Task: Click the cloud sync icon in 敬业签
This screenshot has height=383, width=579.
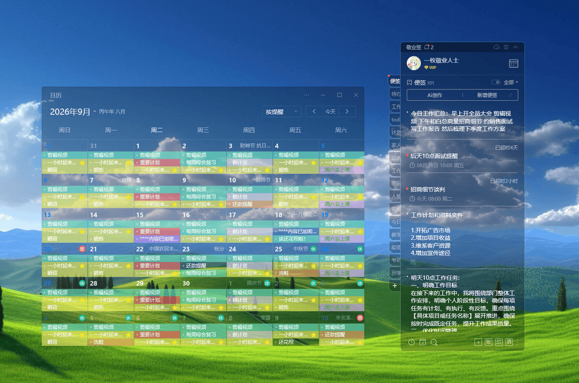Action: (496, 47)
